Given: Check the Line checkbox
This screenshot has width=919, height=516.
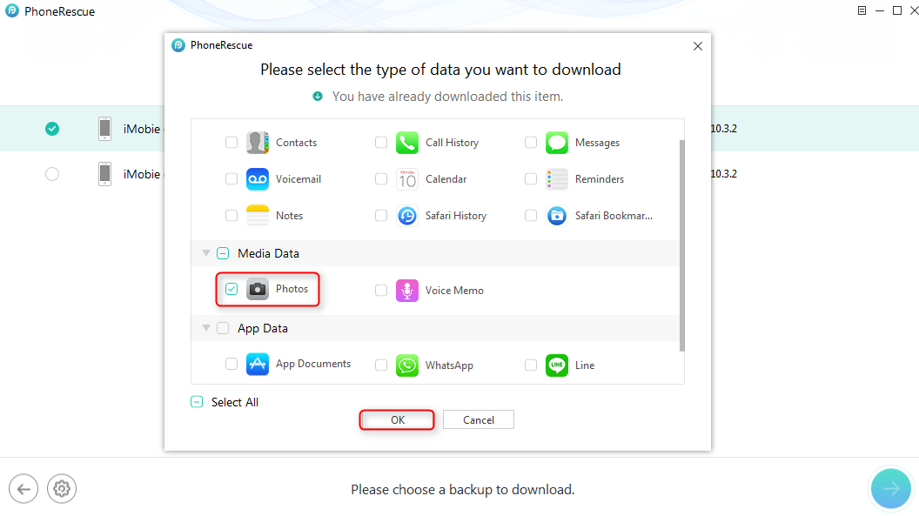Looking at the screenshot, I should pos(530,365).
